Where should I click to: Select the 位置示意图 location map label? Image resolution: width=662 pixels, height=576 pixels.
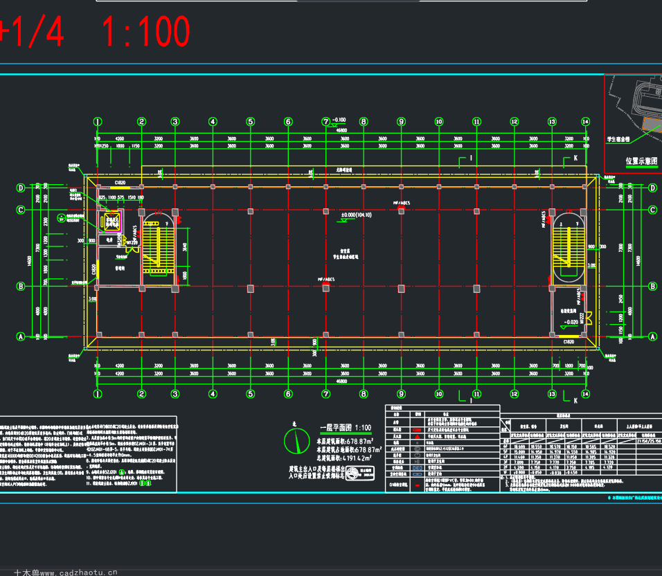click(641, 161)
